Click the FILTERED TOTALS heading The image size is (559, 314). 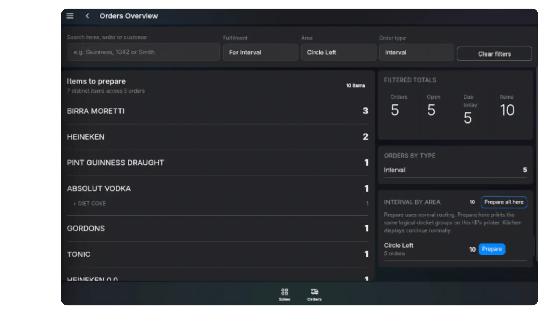[x=410, y=80]
